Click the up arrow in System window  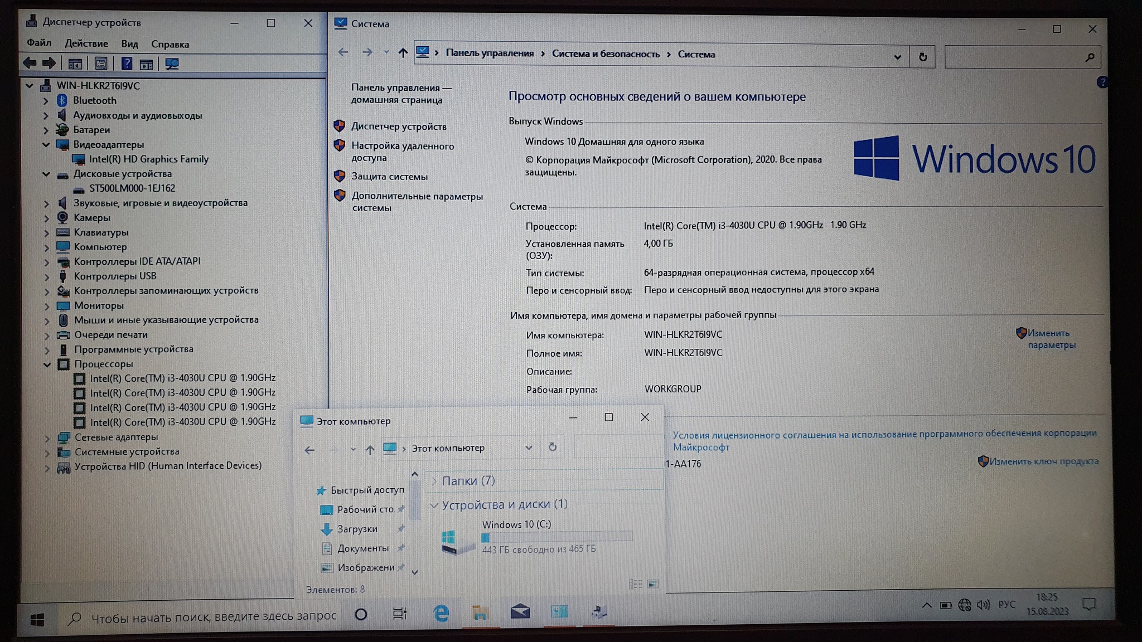pyautogui.click(x=403, y=52)
